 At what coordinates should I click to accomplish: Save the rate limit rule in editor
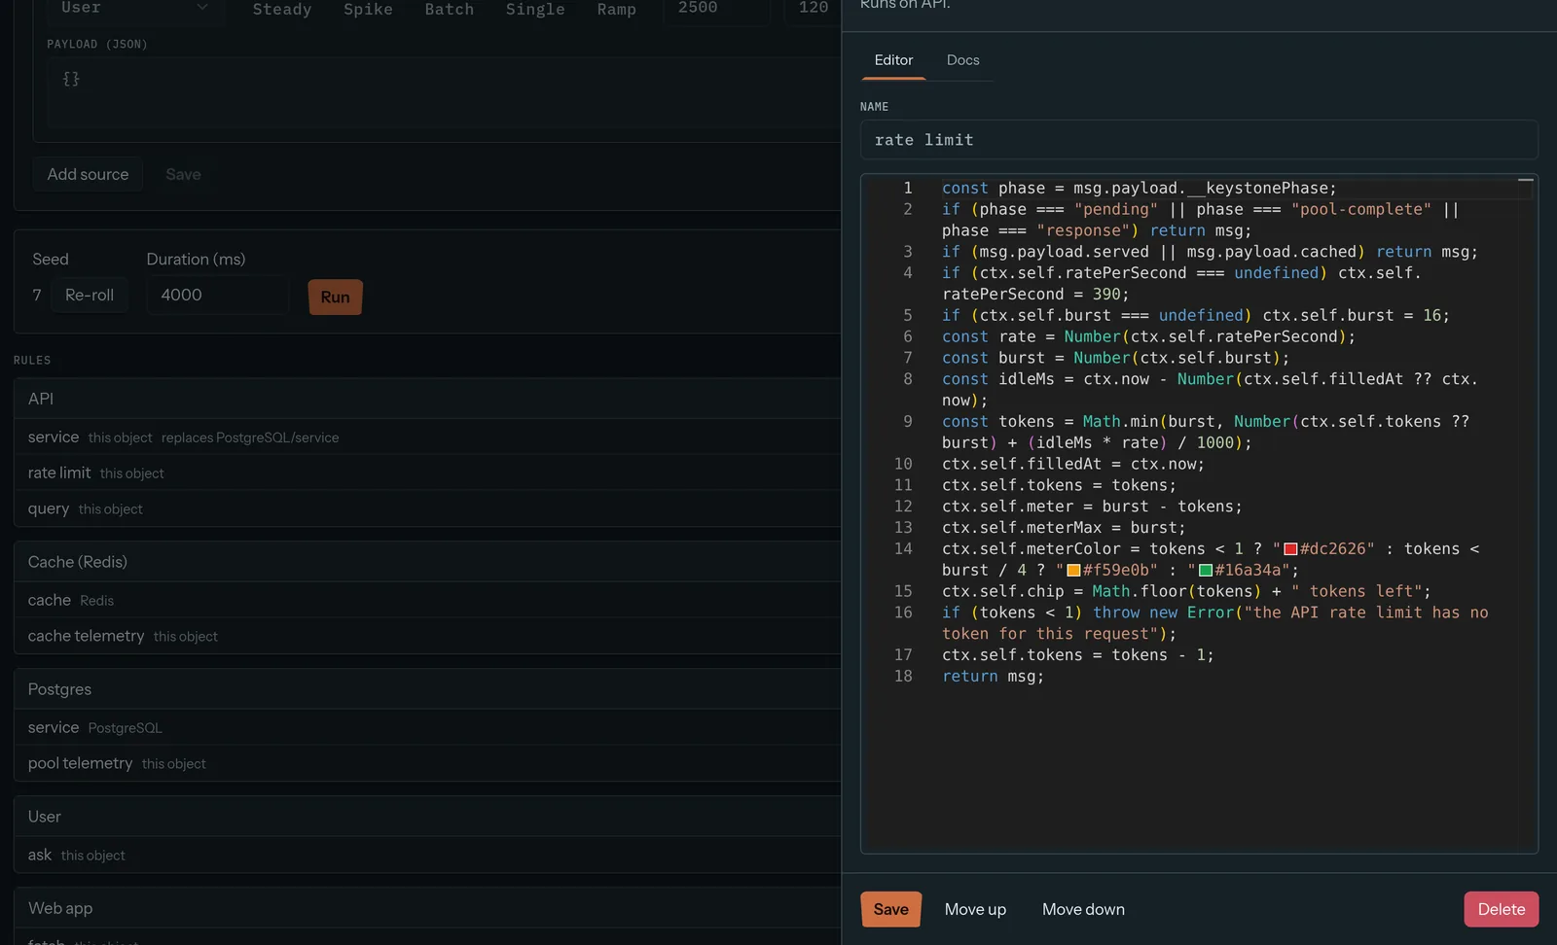pyautogui.click(x=891, y=909)
